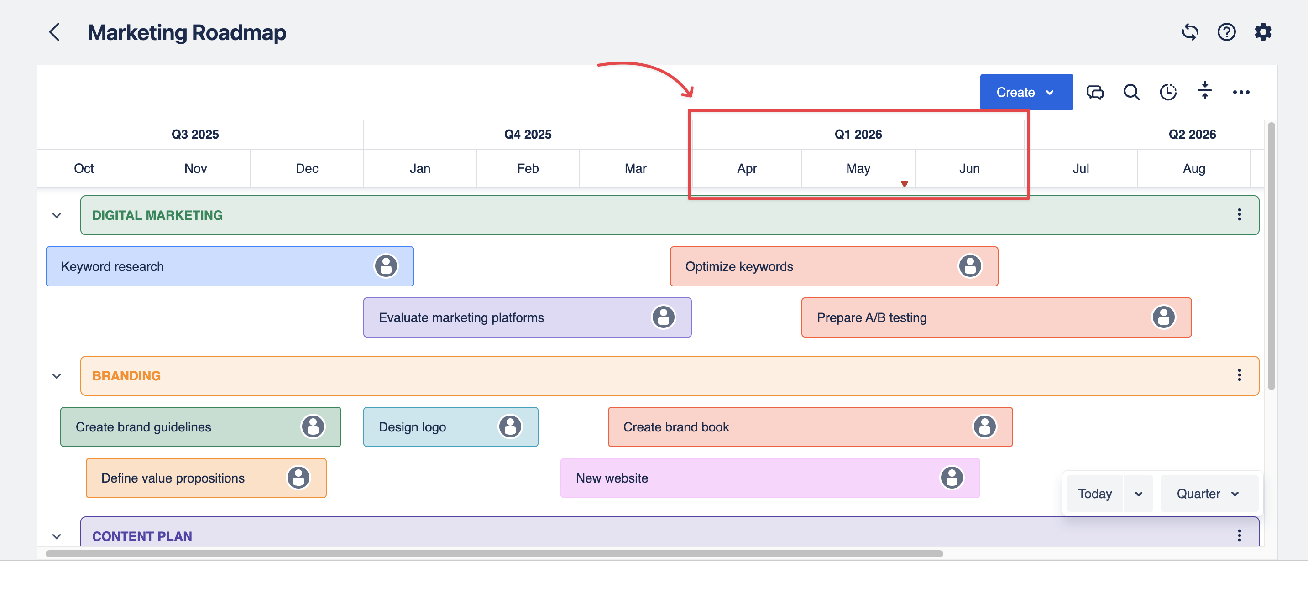Click the Today button
This screenshot has height=603, width=1308.
[x=1095, y=494]
